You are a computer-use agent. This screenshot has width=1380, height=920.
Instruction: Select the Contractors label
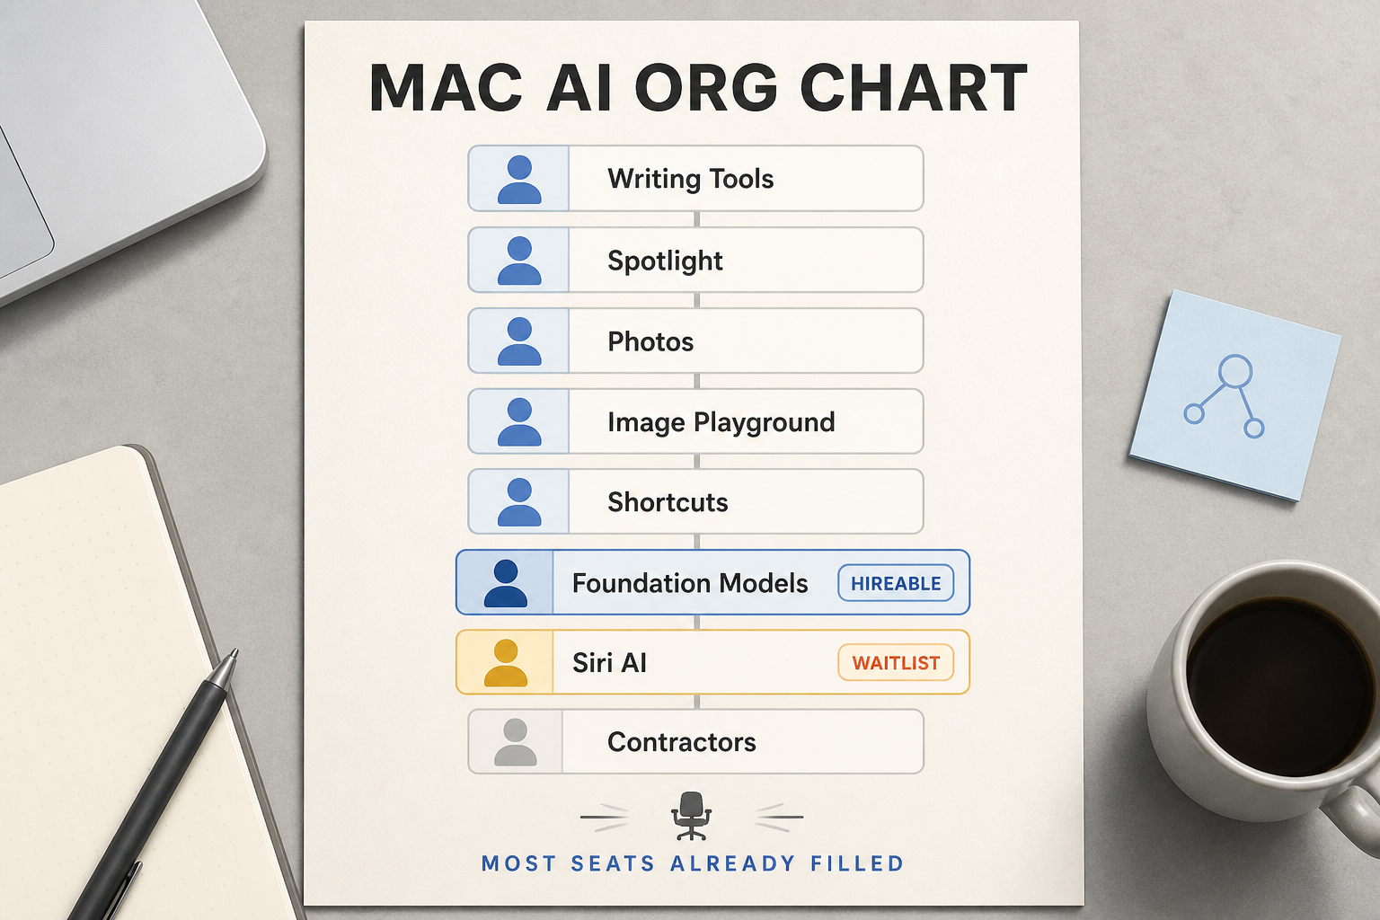682,742
